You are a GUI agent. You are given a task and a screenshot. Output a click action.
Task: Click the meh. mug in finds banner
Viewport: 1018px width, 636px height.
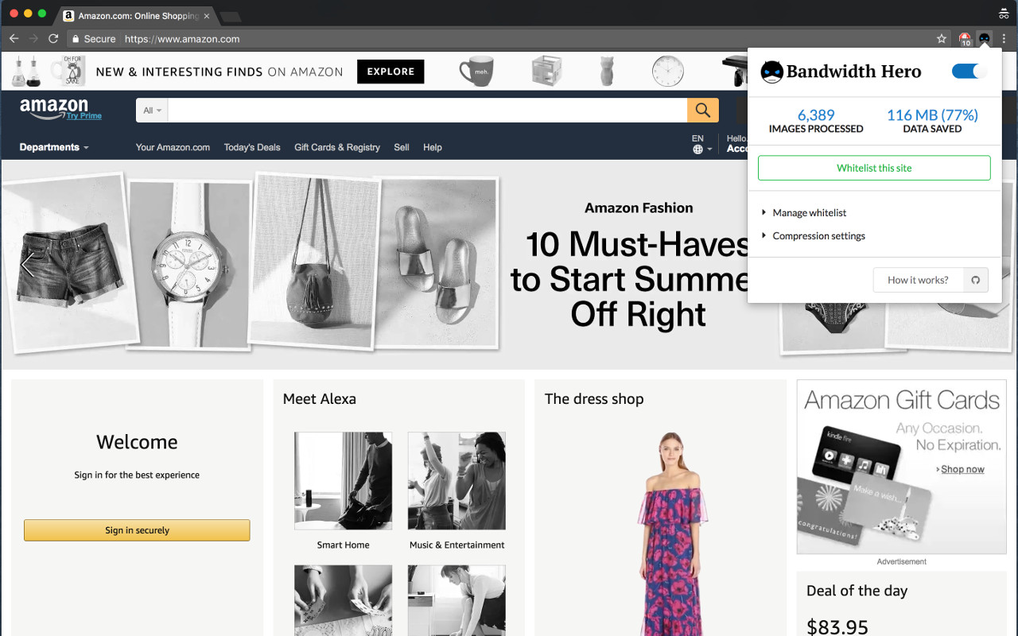click(x=476, y=72)
